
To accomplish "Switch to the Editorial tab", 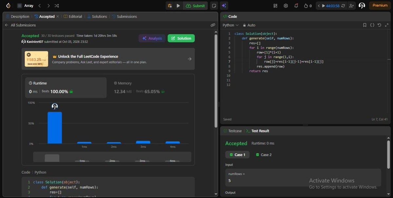I will click(73, 16).
